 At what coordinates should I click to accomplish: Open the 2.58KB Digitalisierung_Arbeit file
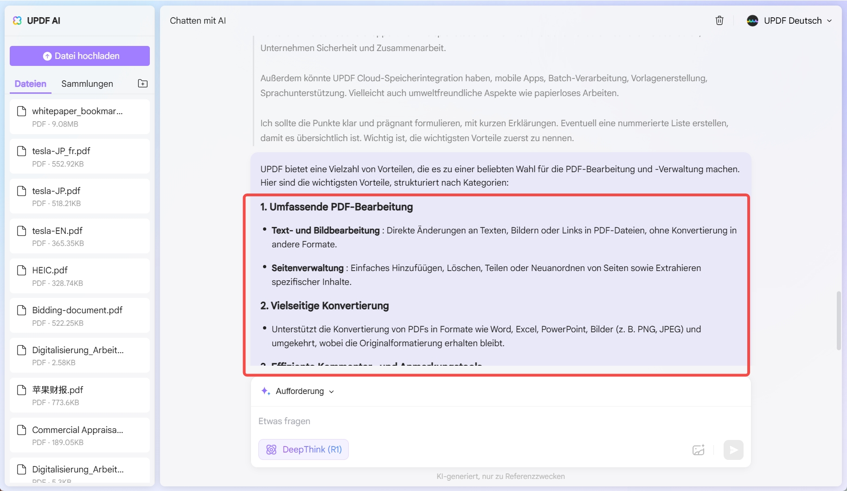(80, 355)
